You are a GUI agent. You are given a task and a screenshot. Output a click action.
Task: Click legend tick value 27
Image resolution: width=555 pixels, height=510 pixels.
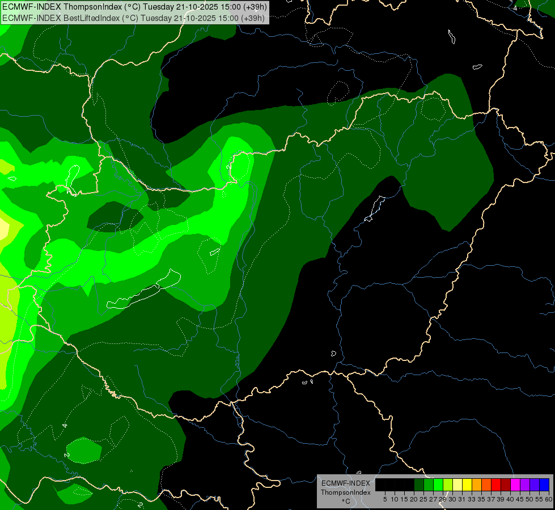433,499
